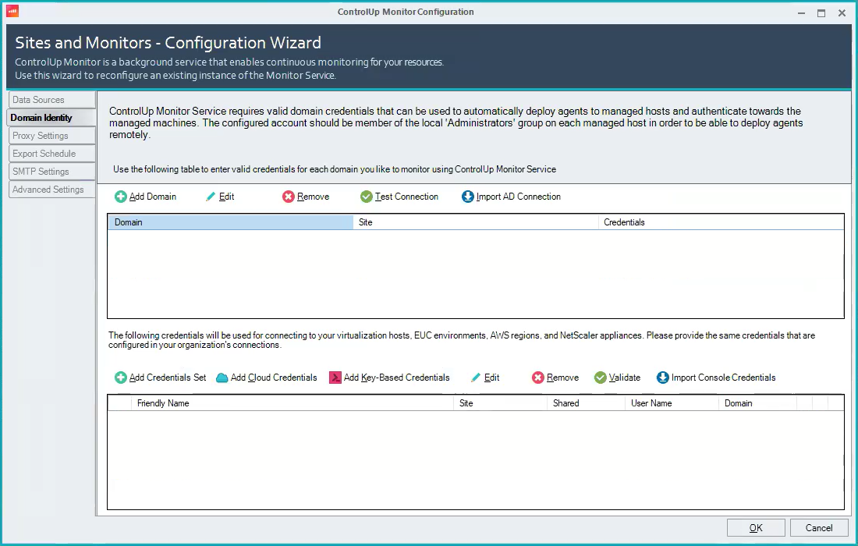
Task: Switch to the Export Schedule tab
Action: (x=52, y=154)
